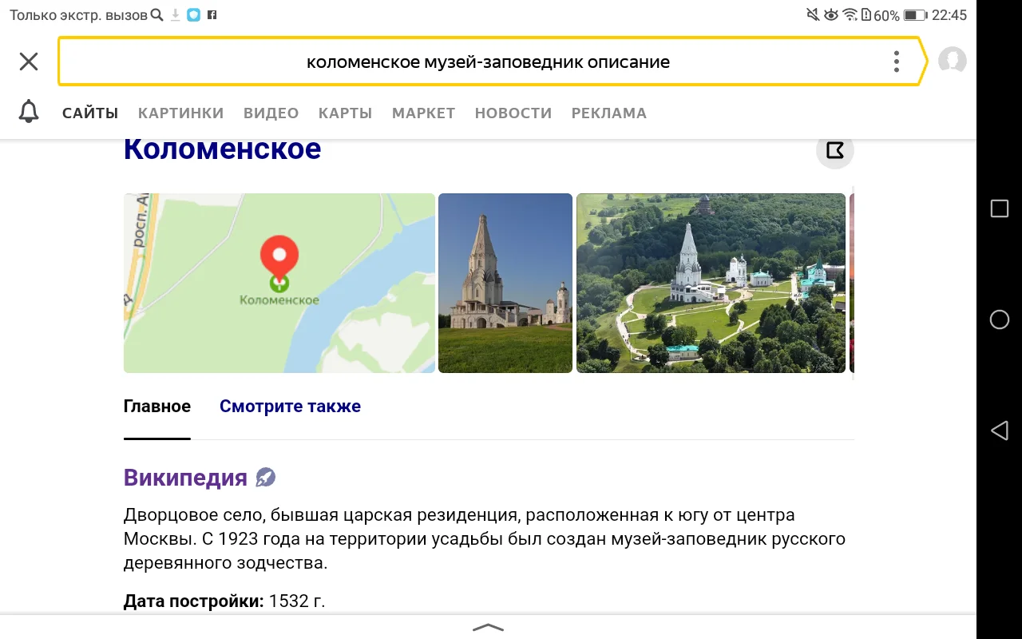Open notifications via the bell icon

click(29, 112)
